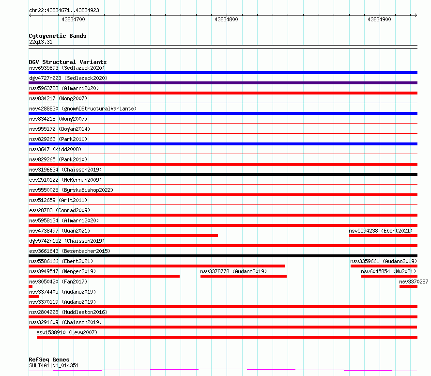Open nsv5550025 (ByrskaBishop2022) variant
The image size is (431, 376).
[x=71, y=190]
